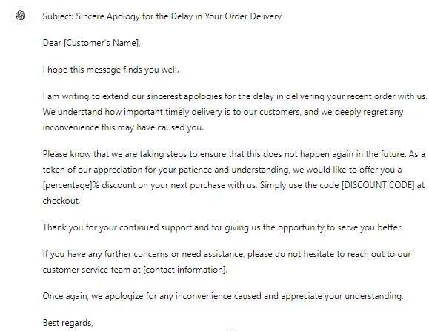Viewport: 429px width, 331px height.
Task: Click the email subject line text
Action: pyautogui.click(x=162, y=16)
